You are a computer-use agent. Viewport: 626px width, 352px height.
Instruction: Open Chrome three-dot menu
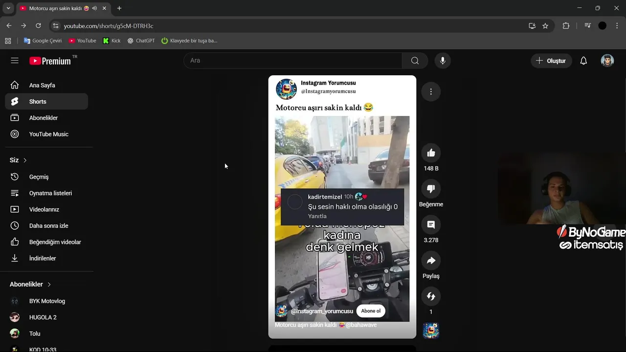[617, 26]
